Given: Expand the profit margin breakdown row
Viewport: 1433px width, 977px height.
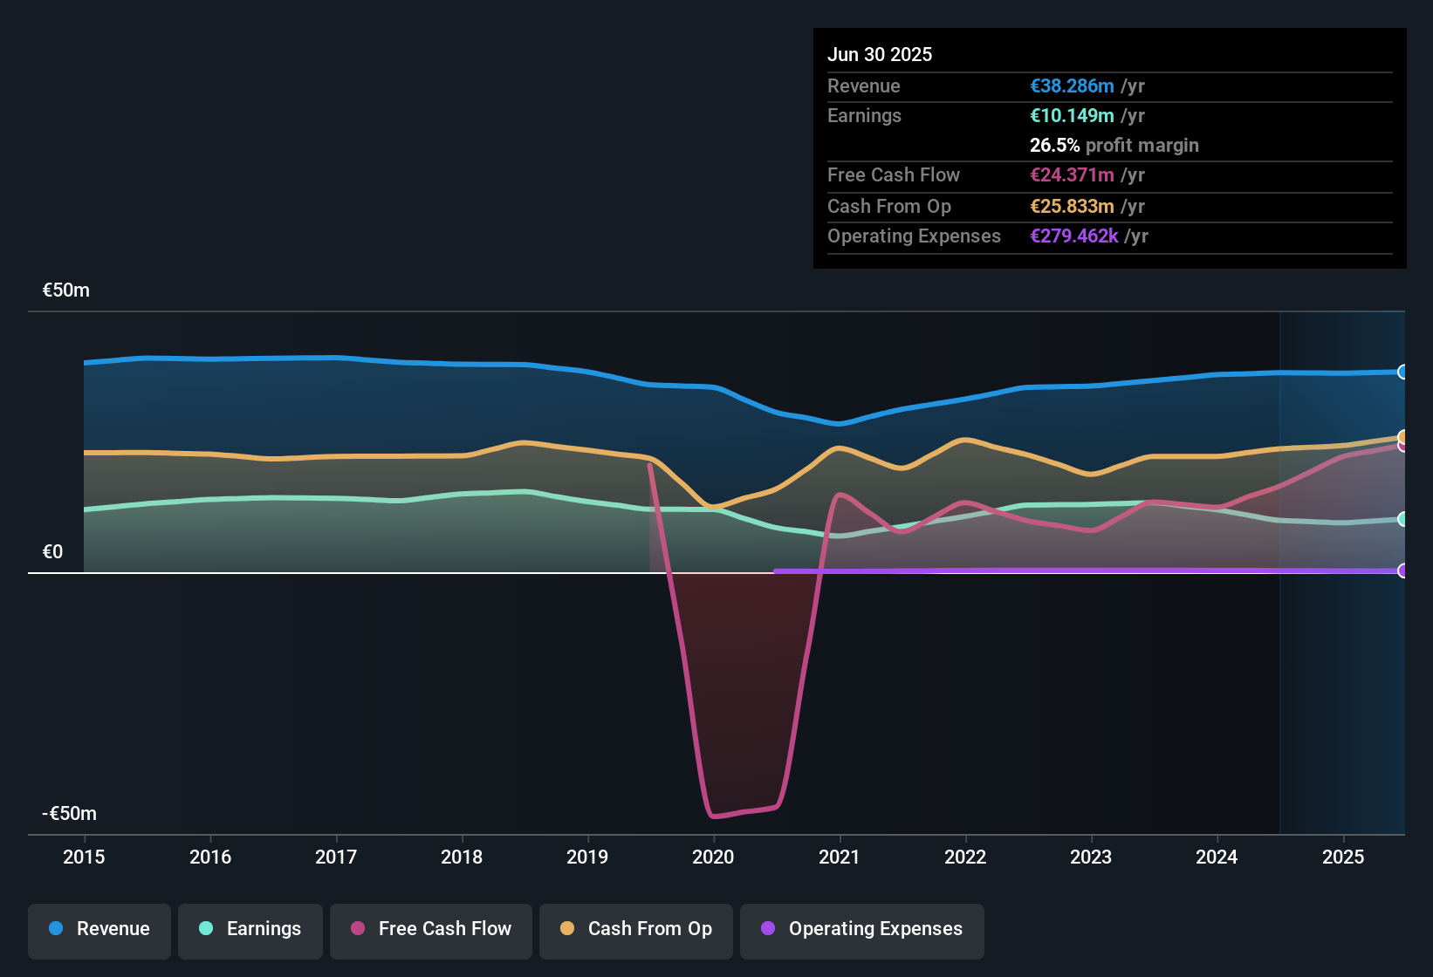Looking at the screenshot, I should [1114, 145].
